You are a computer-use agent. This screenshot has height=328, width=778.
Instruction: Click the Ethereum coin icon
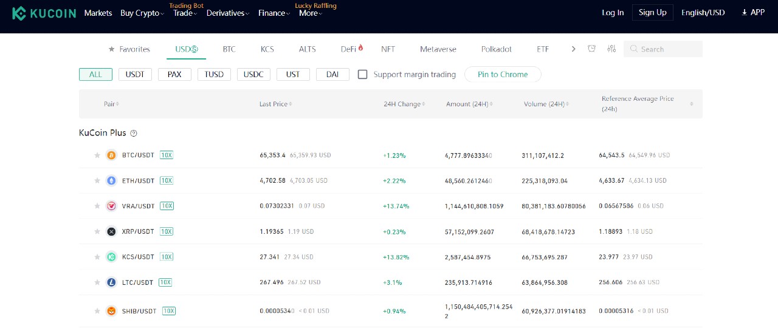111,181
